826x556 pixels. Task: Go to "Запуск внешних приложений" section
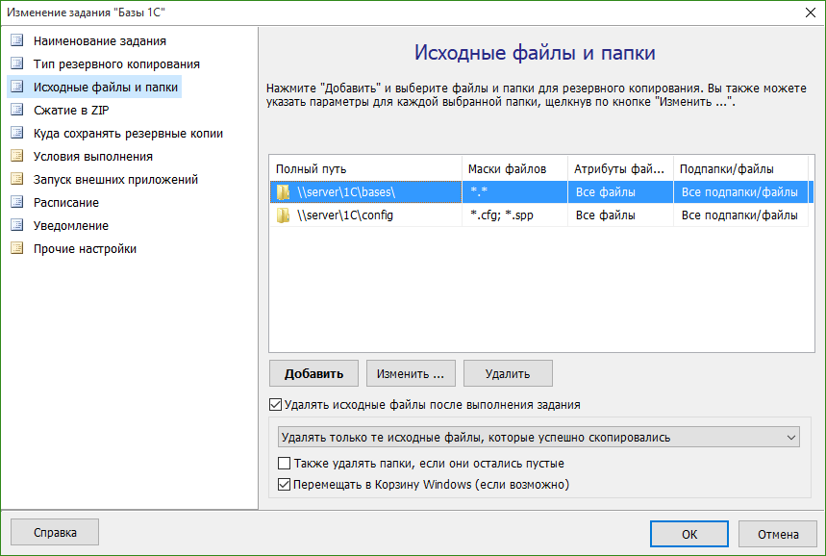pyautogui.click(x=115, y=180)
